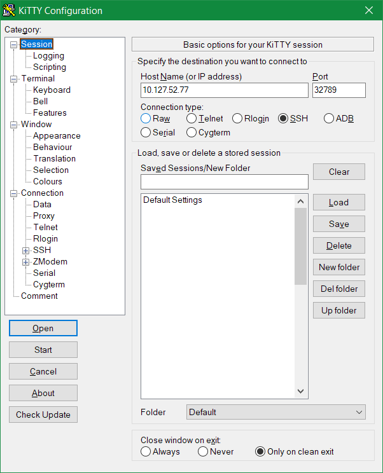Open the Keyboard settings page

tap(52, 90)
